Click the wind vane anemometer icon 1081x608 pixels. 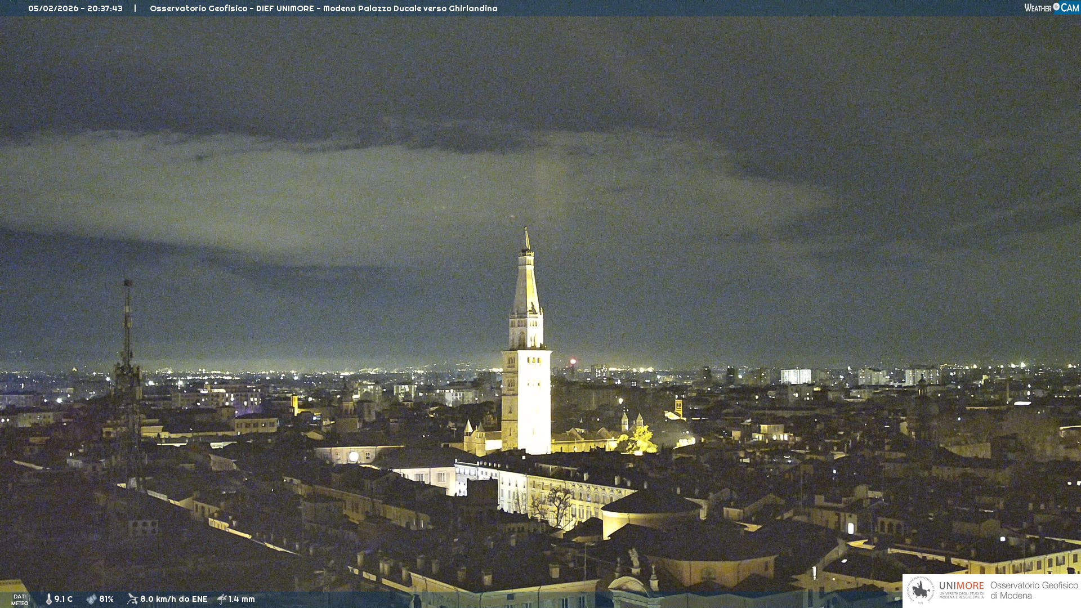coord(132,599)
